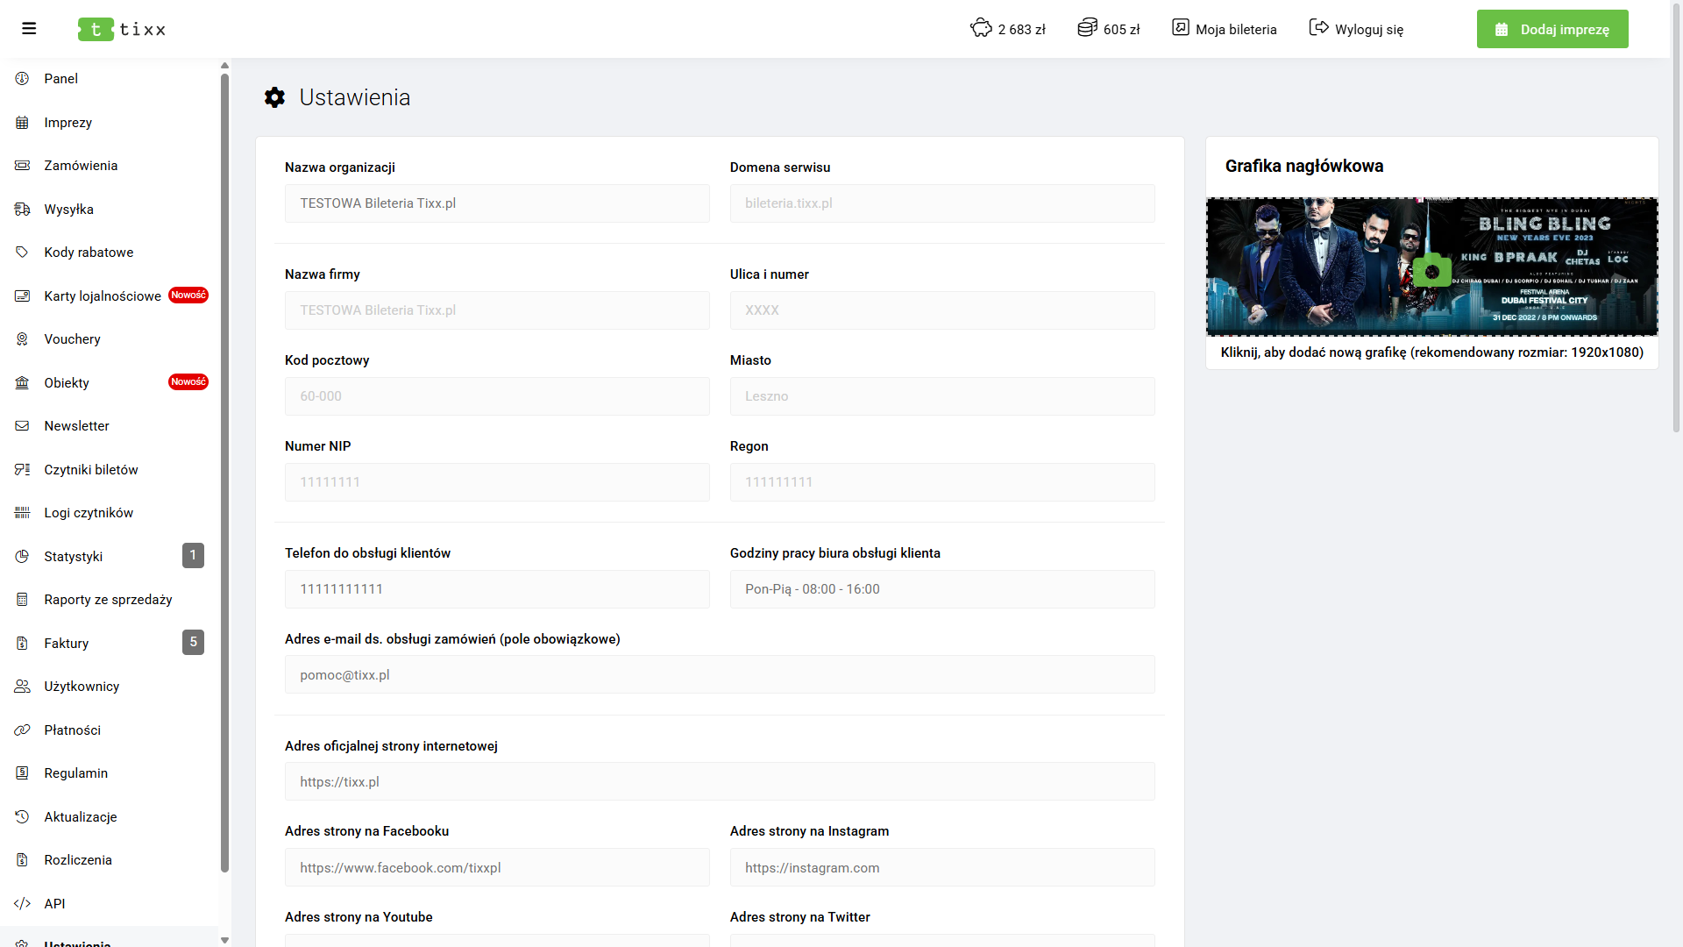
Task: Open Karty lojalnościowe menu item
Action: pos(103,296)
